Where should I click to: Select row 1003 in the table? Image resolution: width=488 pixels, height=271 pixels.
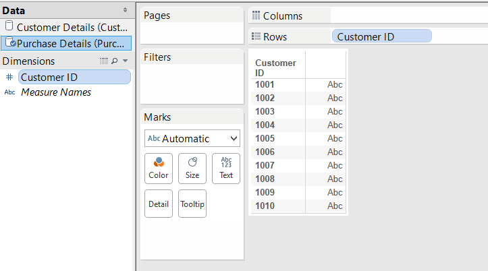[265, 112]
